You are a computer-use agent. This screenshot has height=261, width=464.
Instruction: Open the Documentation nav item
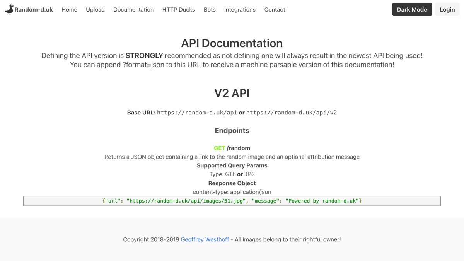click(133, 10)
